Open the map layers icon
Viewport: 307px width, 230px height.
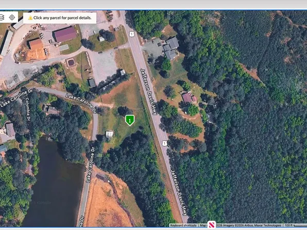point(2,18)
